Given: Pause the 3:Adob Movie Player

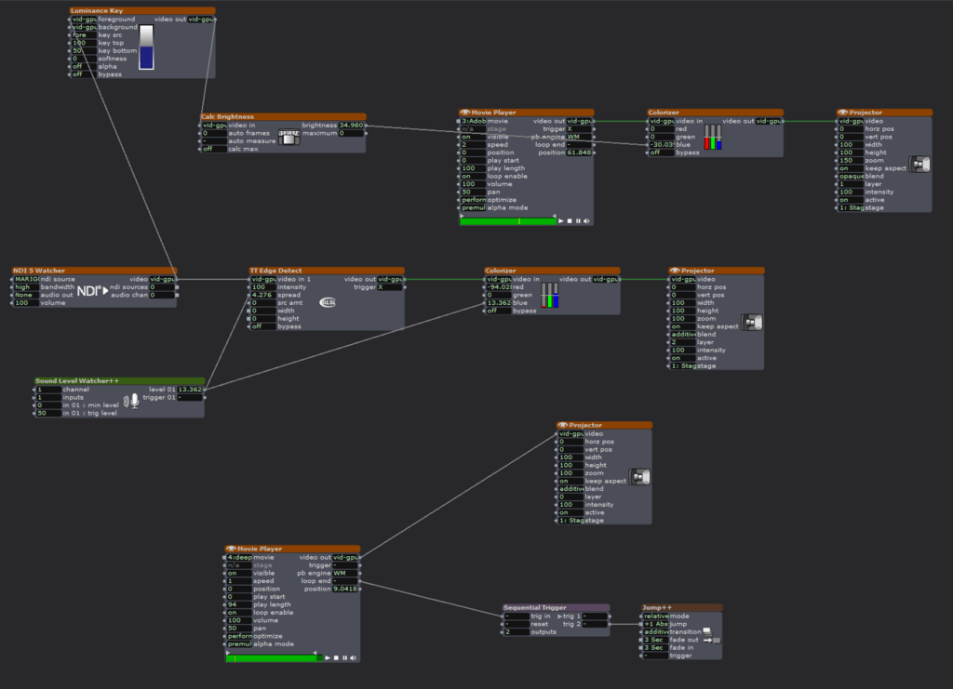Looking at the screenshot, I should point(578,221).
